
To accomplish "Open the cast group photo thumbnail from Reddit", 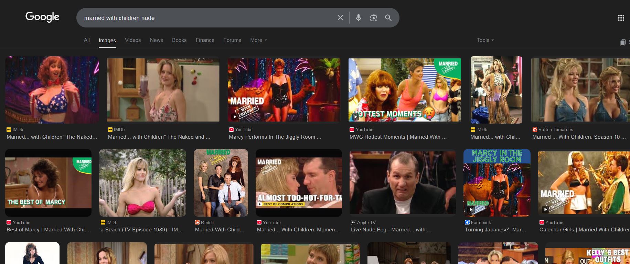I will click(221, 183).
